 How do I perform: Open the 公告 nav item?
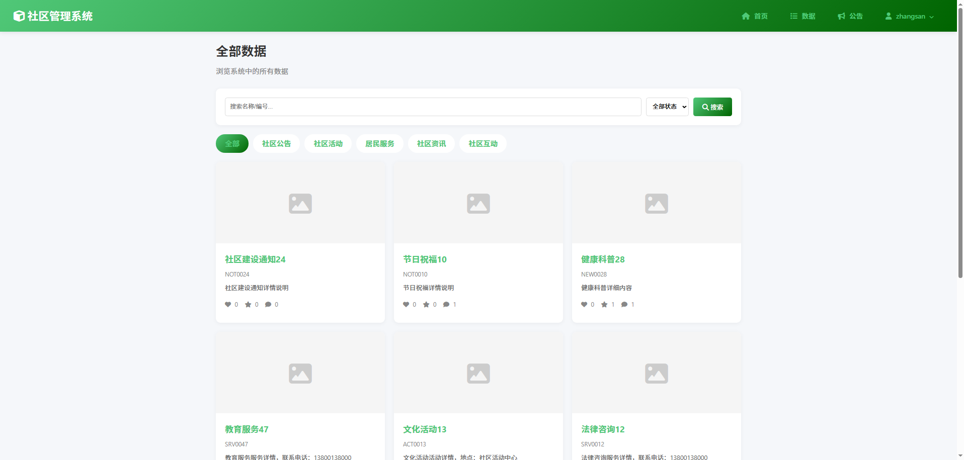(x=850, y=16)
